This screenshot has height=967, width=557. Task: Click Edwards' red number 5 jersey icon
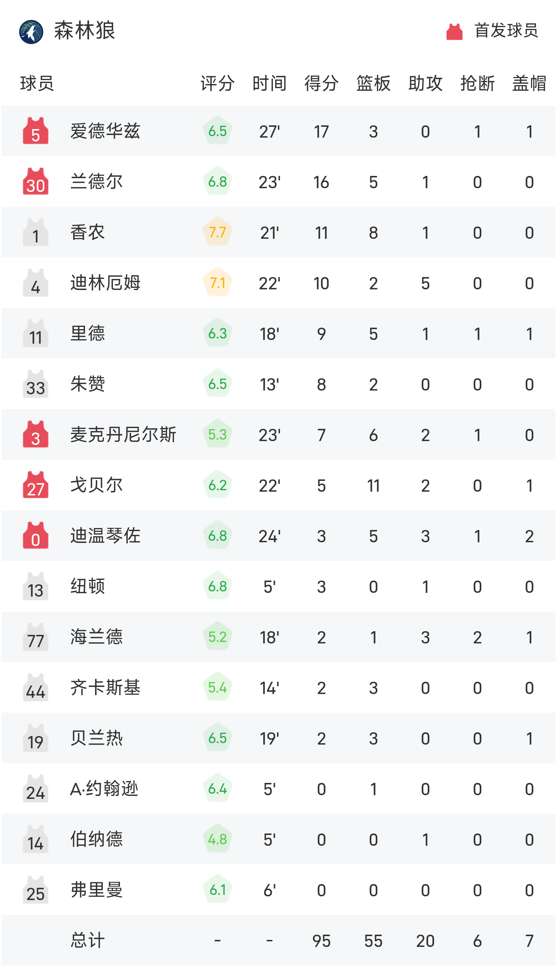pos(36,131)
